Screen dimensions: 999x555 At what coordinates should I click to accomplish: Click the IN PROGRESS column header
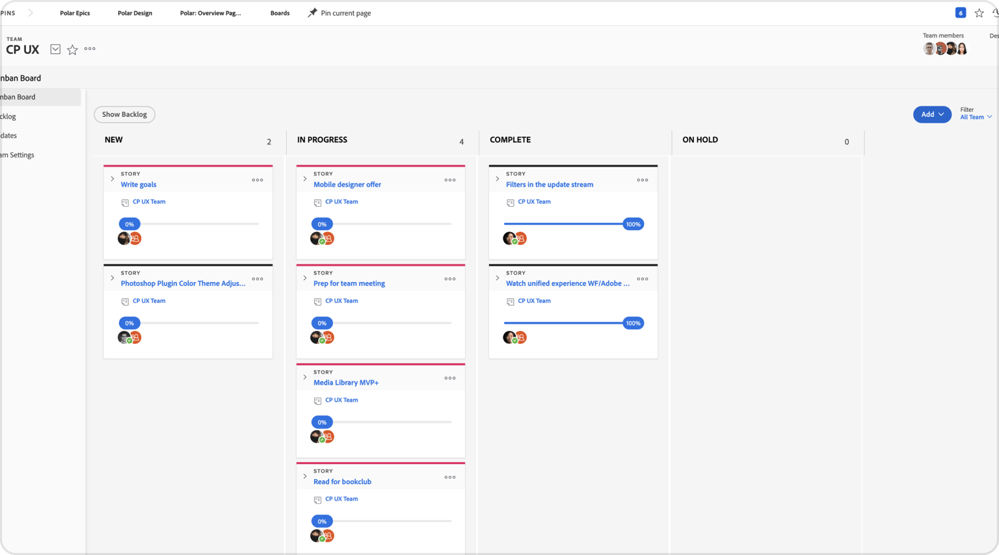(x=322, y=140)
